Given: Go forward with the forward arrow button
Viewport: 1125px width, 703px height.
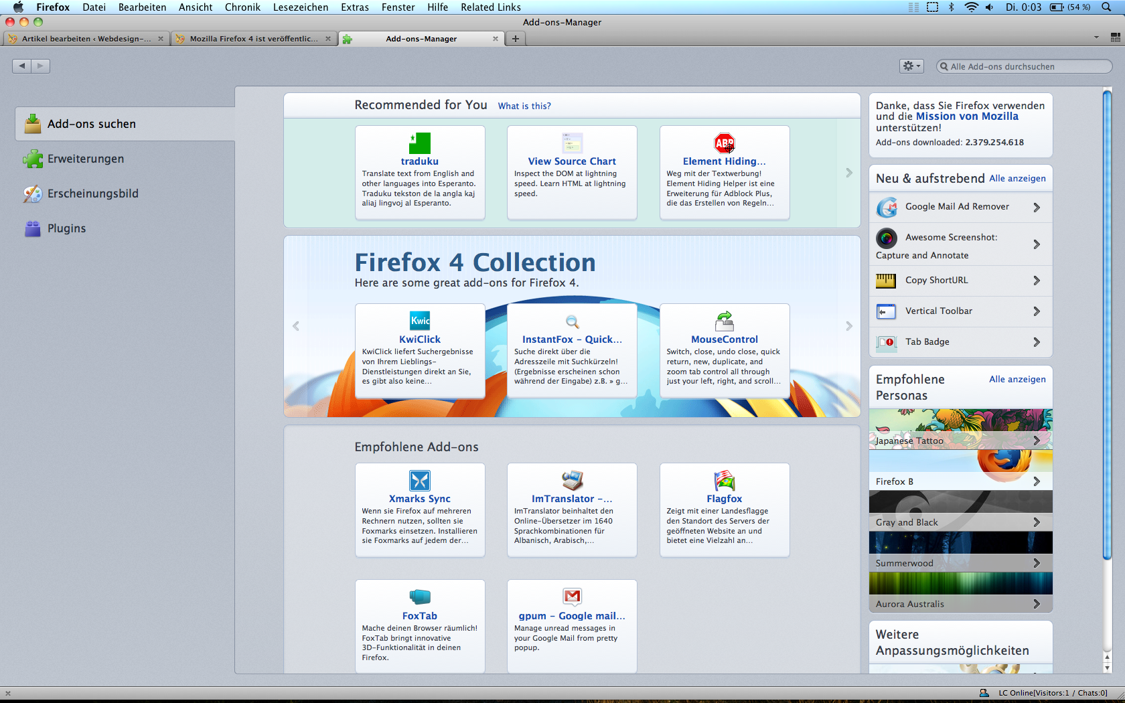Looking at the screenshot, I should pyautogui.click(x=40, y=66).
